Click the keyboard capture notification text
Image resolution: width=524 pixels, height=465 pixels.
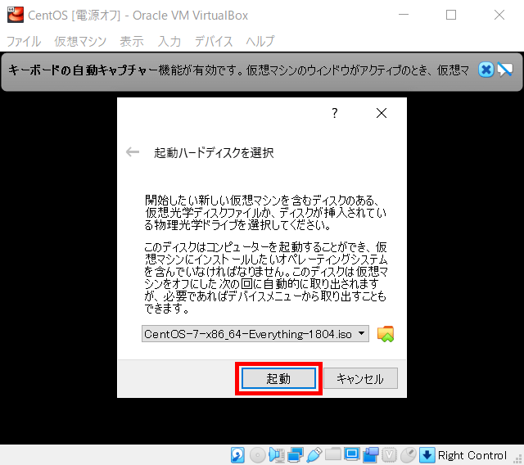coord(238,70)
